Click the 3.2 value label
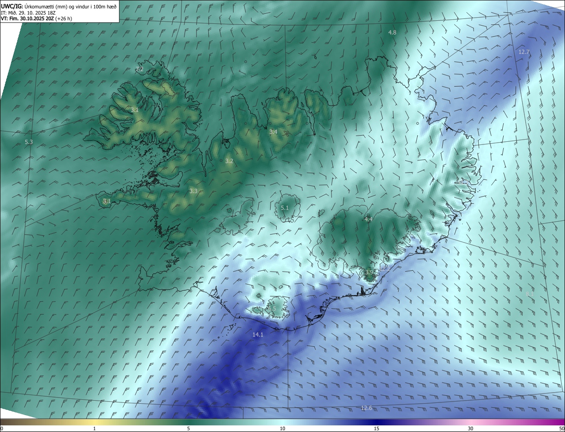This screenshot has width=565, height=432. coord(229,161)
